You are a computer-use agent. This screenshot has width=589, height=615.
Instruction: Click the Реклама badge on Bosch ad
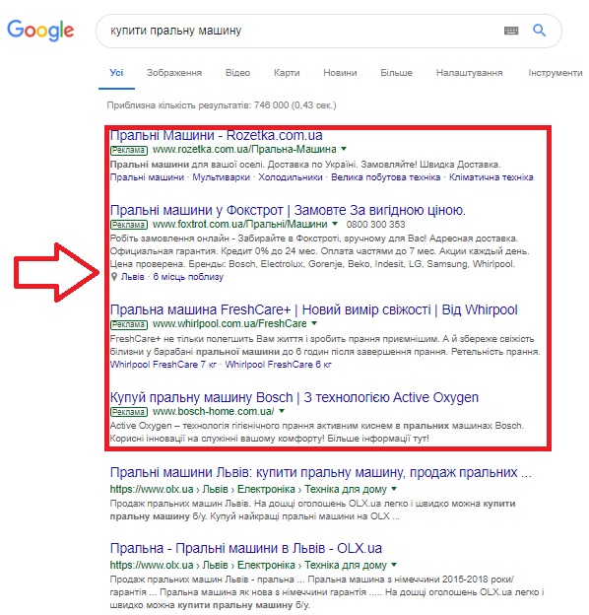pyautogui.click(x=129, y=412)
